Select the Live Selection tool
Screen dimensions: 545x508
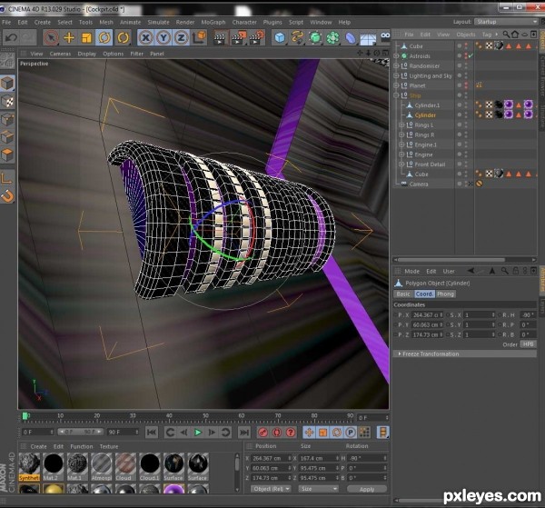tap(51, 37)
